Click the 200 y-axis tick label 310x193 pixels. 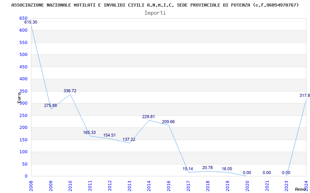(x=23, y=128)
